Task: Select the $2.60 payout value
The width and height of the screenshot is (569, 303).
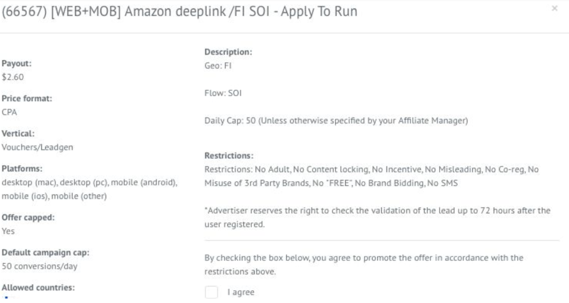Action: tap(13, 77)
